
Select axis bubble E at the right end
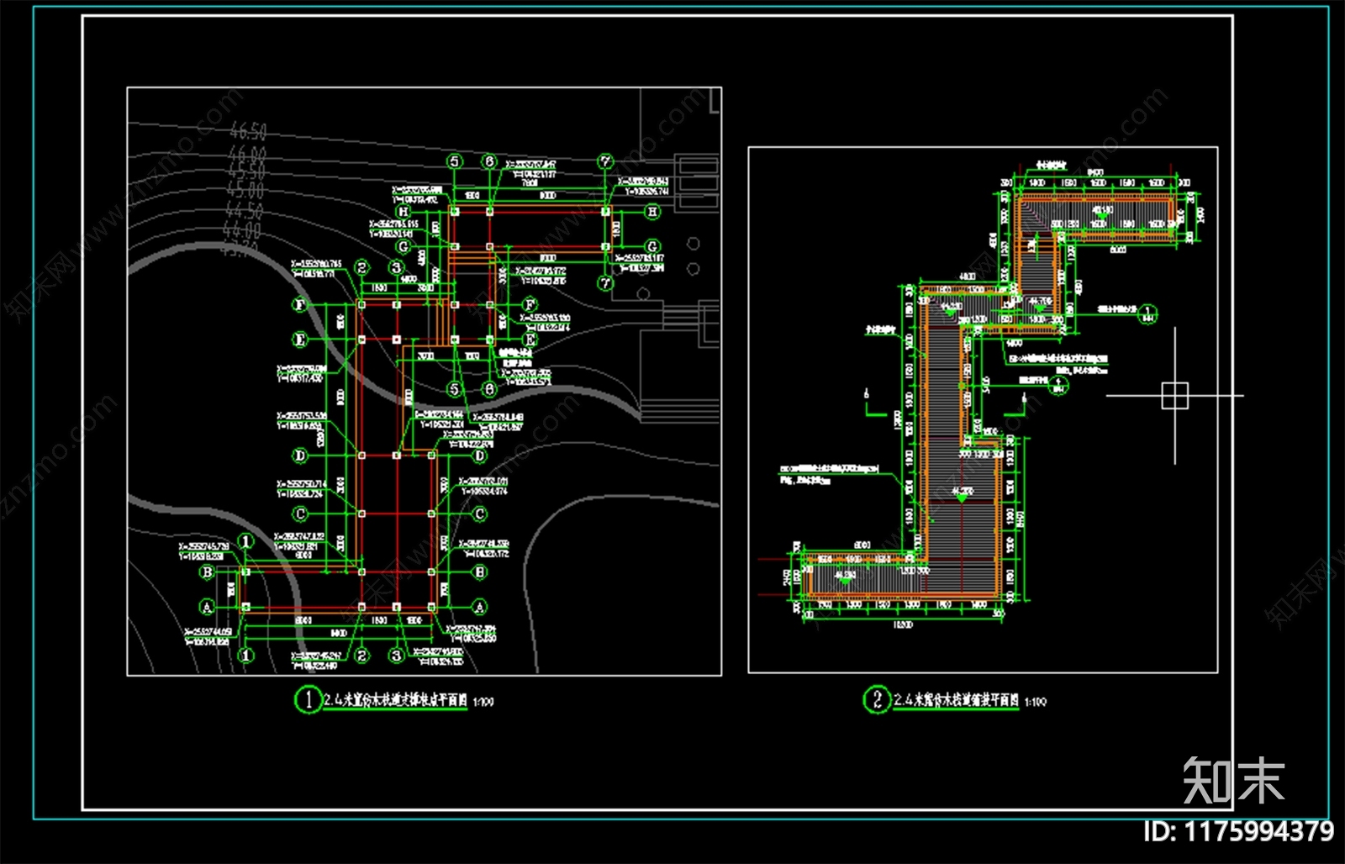530,340
